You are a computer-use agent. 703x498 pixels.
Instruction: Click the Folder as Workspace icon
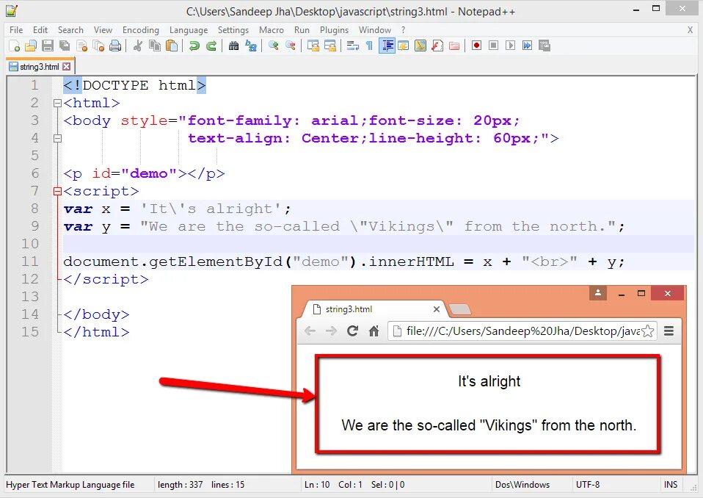coord(454,46)
